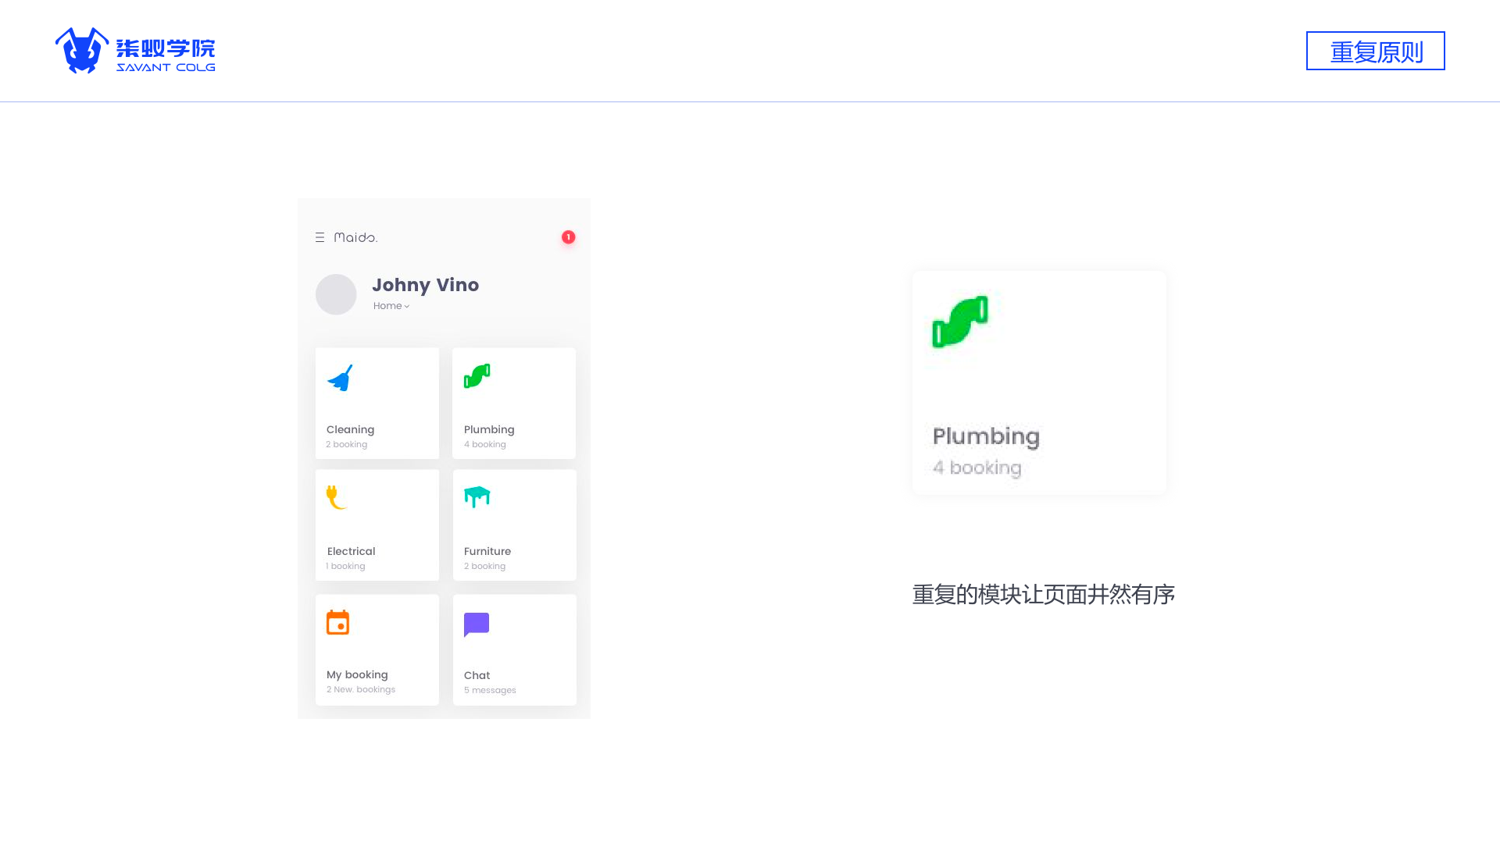Open the hamburger menu next to Maido
The image size is (1500, 843).
point(320,237)
